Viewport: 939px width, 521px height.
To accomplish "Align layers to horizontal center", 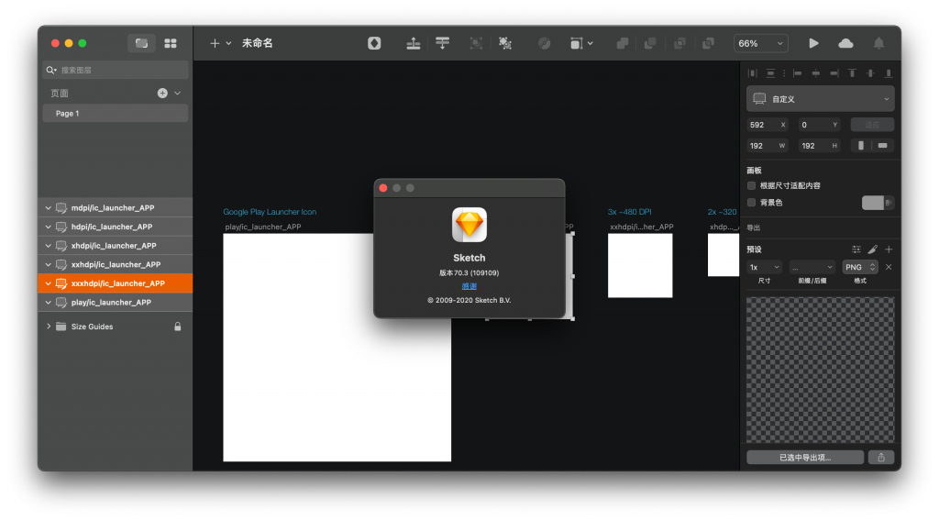I will coord(815,73).
